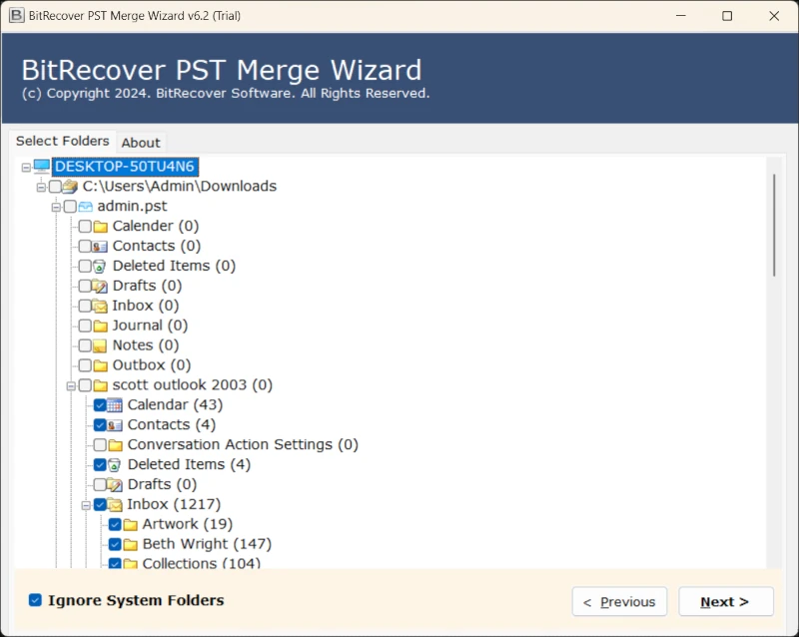
Task: Click the Notes (0) folder icon
Action: 100,345
